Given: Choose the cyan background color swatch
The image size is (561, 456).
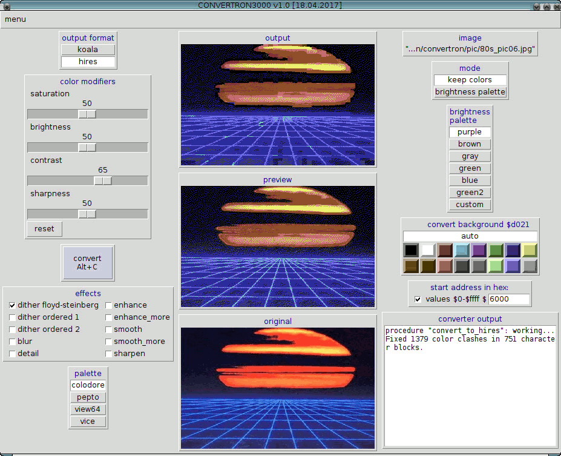Looking at the screenshot, I should [462, 250].
